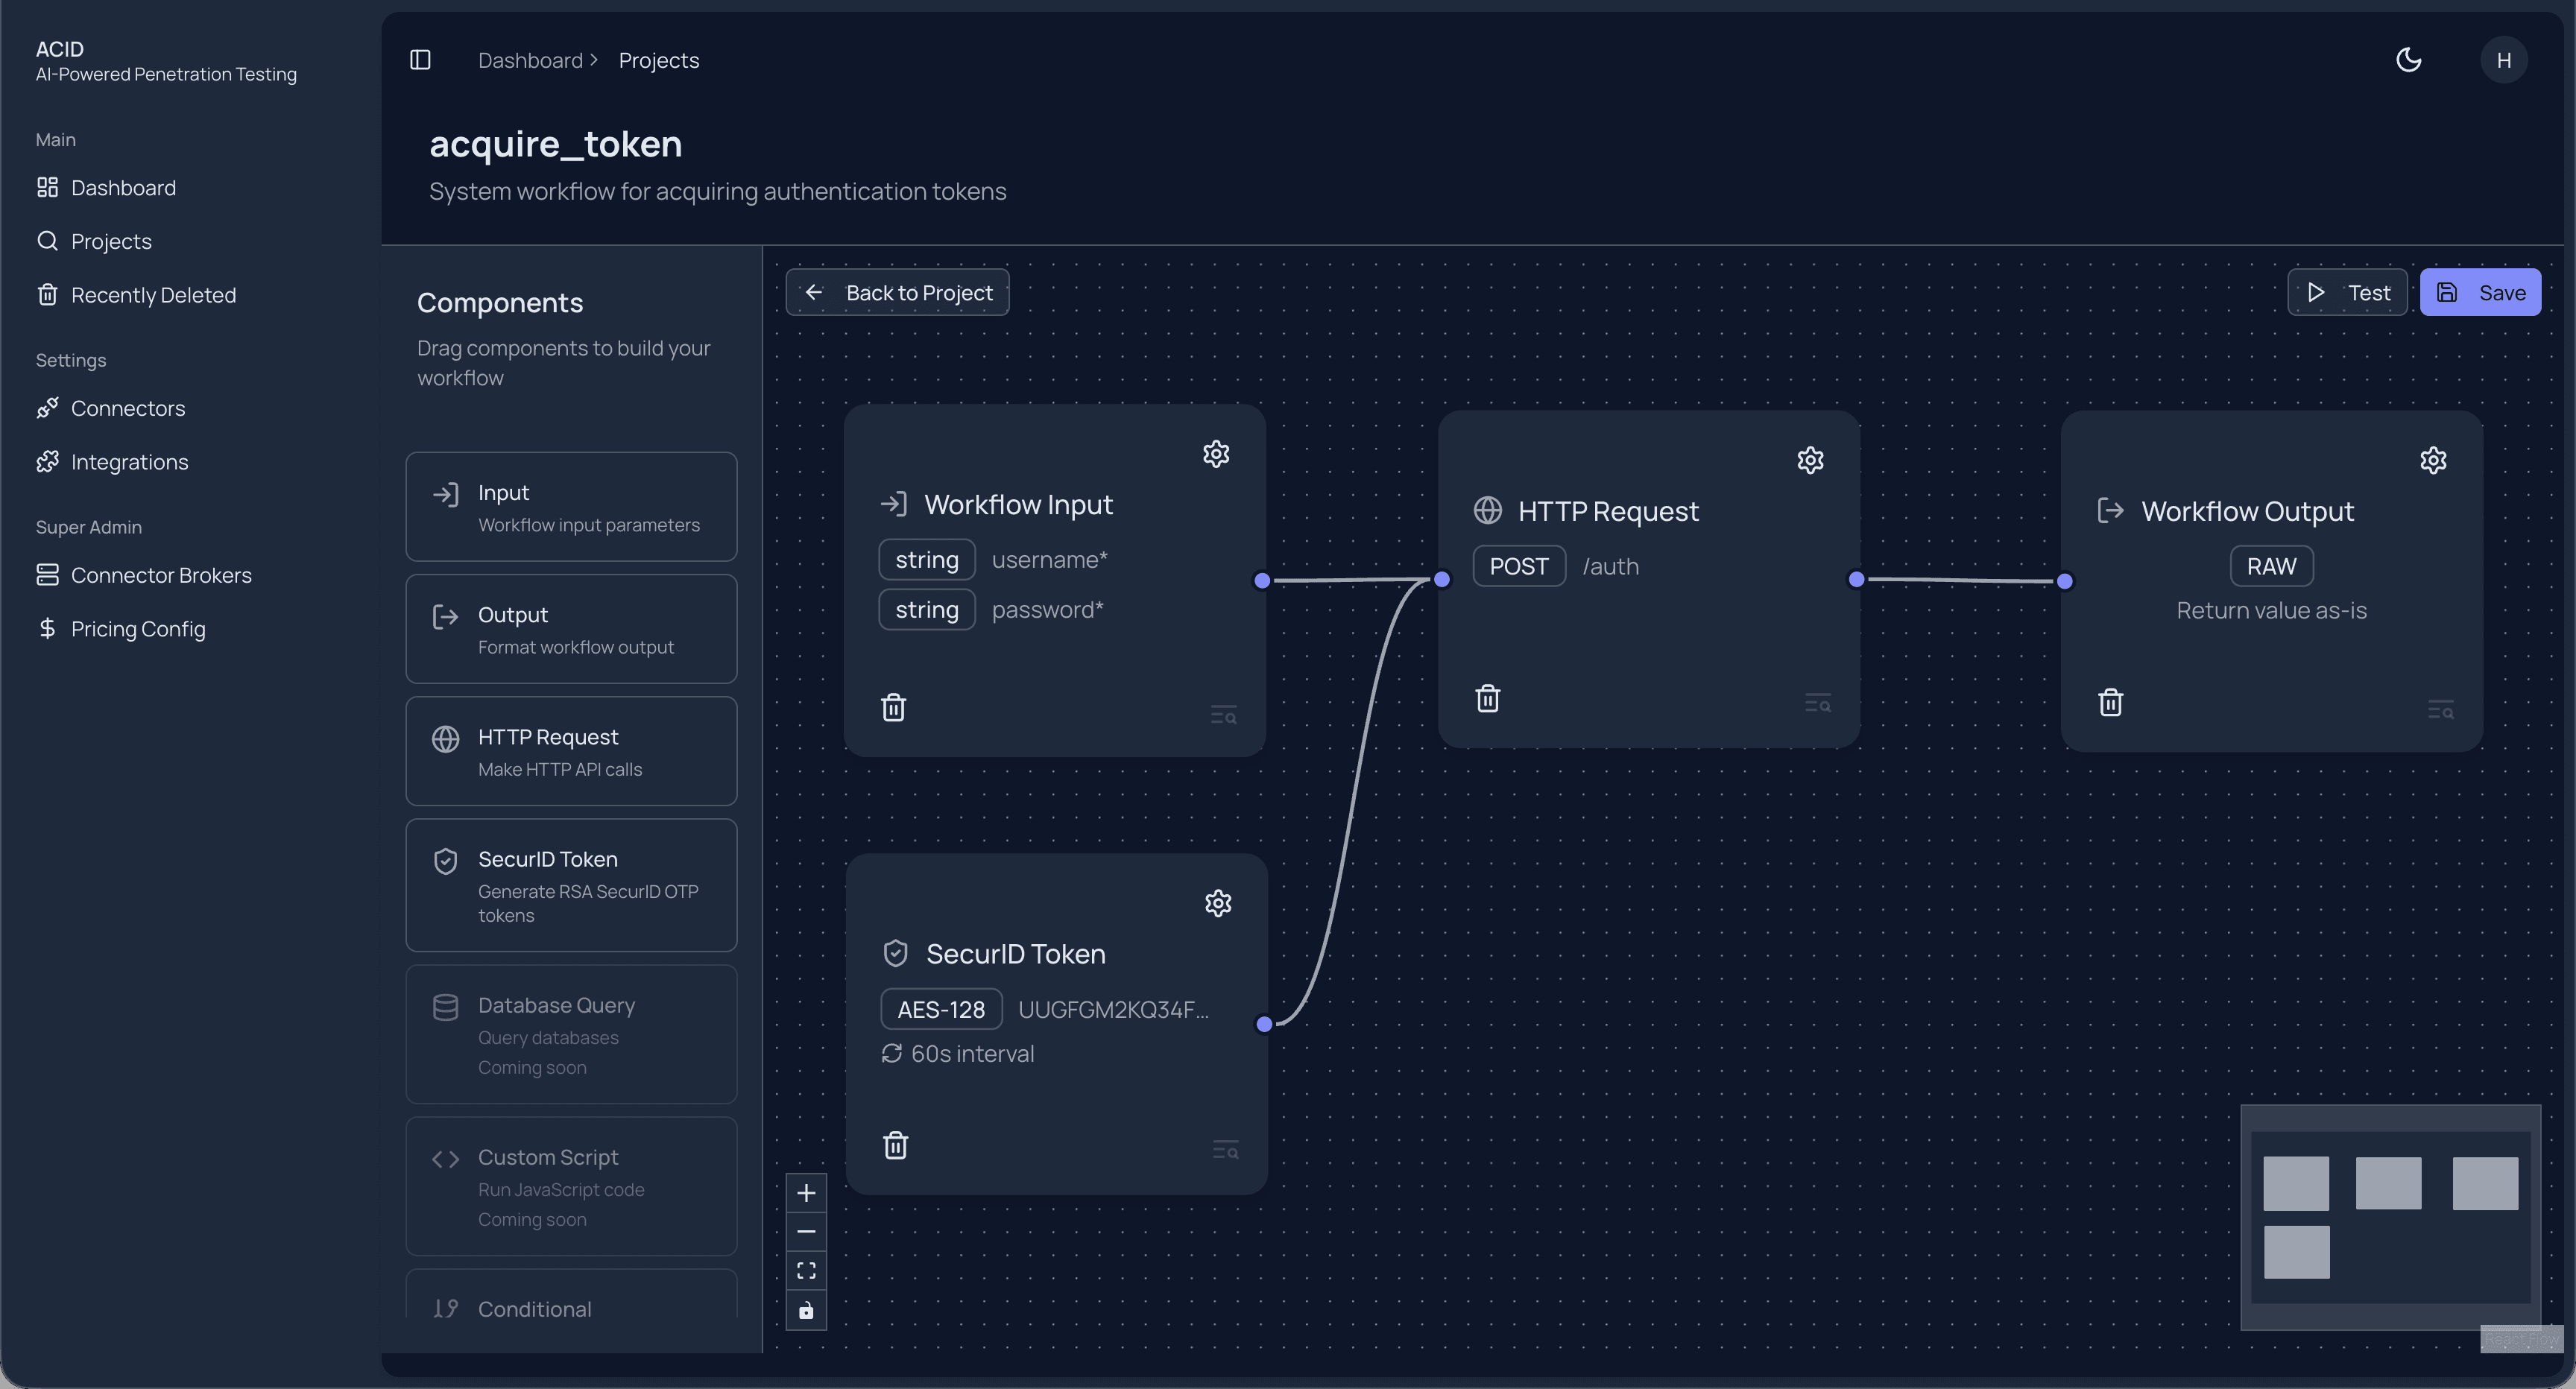This screenshot has height=1389, width=2576.
Task: Zoom in on the canvas
Action: click(x=806, y=1193)
